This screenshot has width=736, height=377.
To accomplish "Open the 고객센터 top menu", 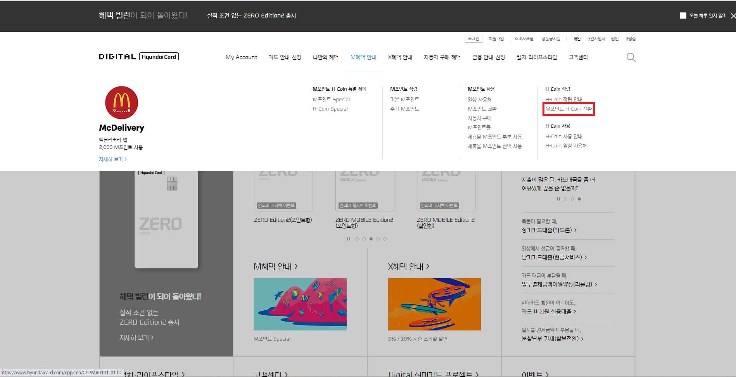I will [578, 57].
